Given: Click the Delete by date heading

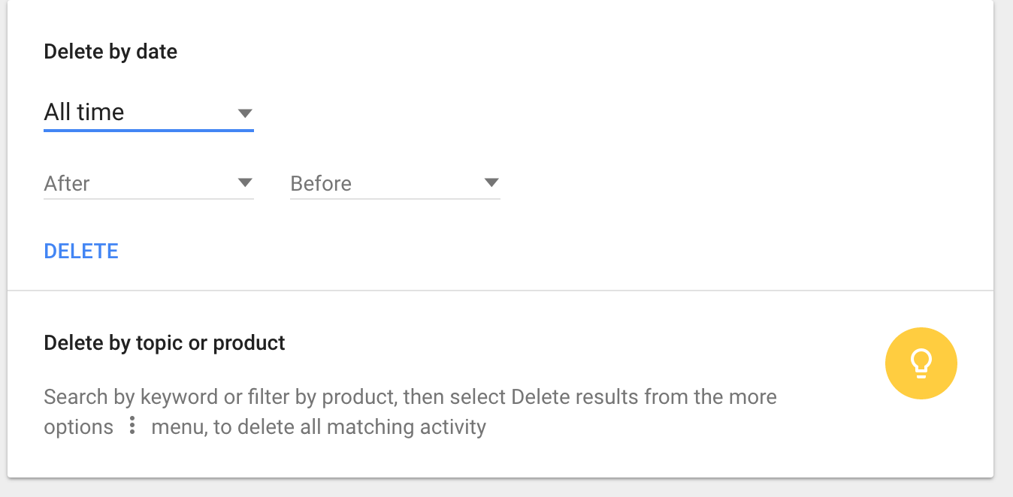Looking at the screenshot, I should tap(110, 51).
